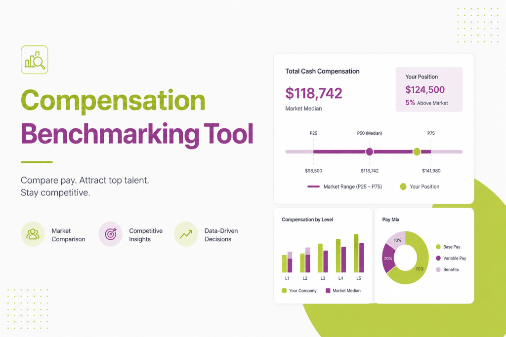Click the L4 axis label
Screen dimensions: 506x337
341,278
